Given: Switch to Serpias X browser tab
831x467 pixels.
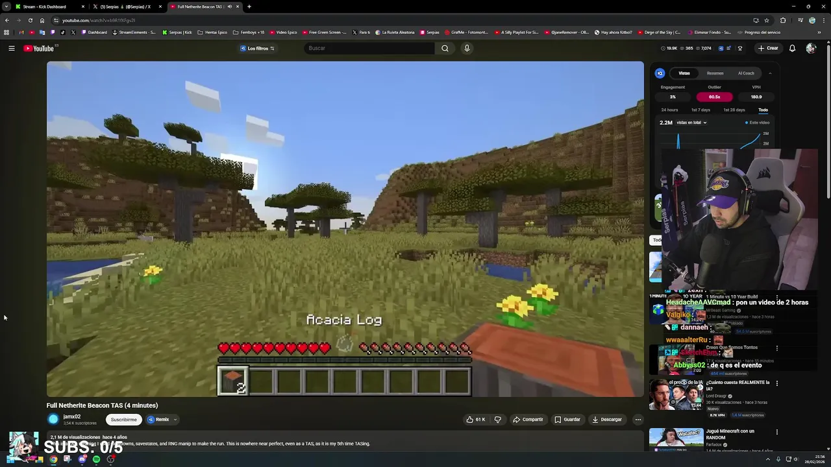Looking at the screenshot, I should click(127, 6).
